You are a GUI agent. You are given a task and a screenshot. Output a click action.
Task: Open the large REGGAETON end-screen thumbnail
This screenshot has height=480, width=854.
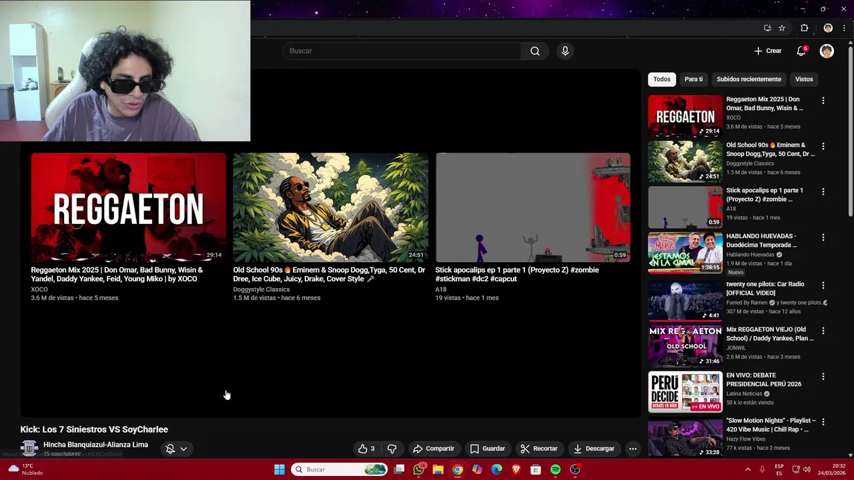[128, 208]
